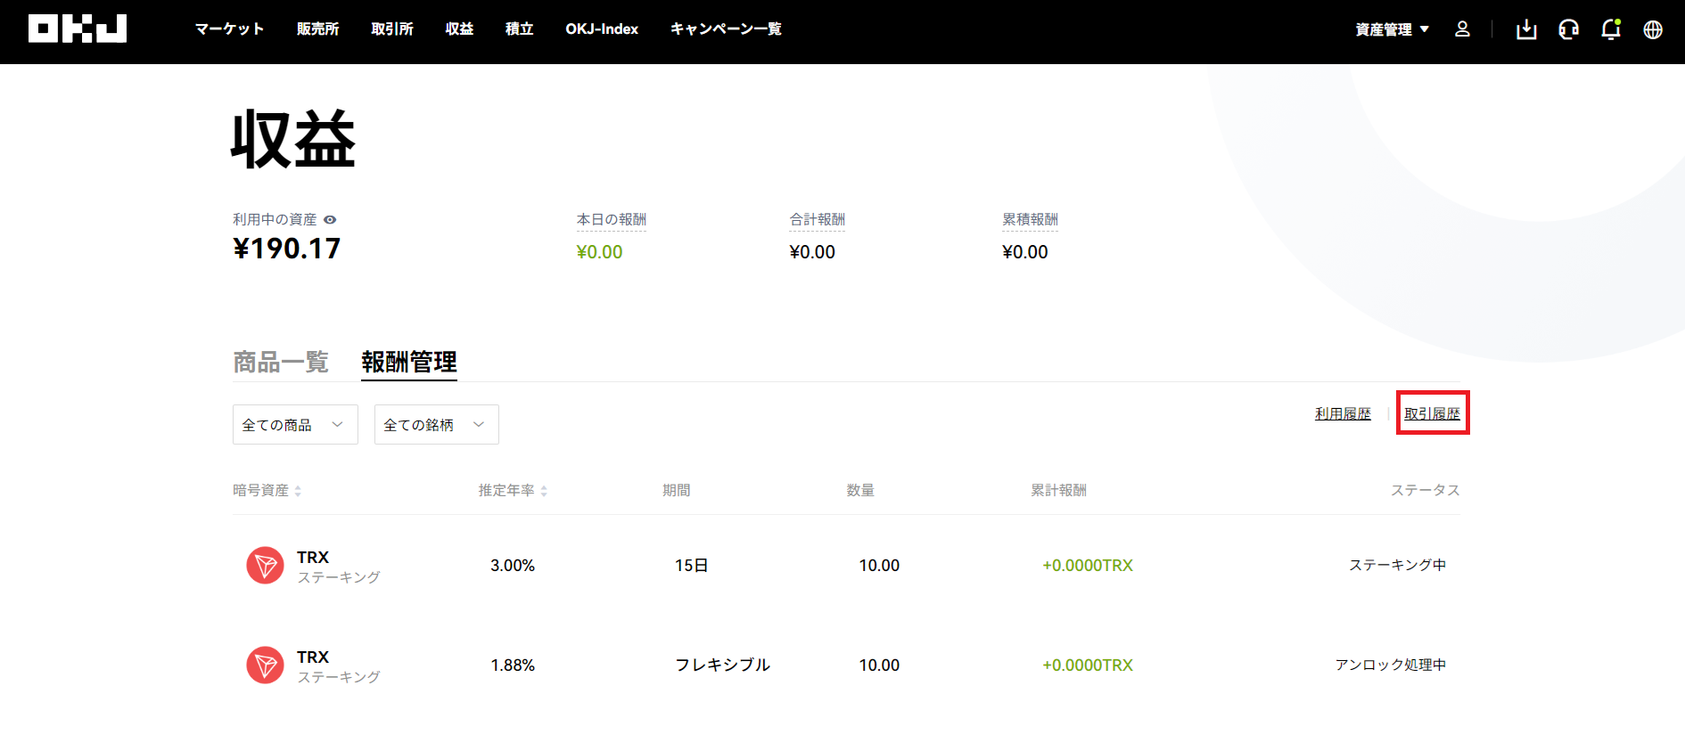Image resolution: width=1685 pixels, height=751 pixels.
Task: Open the headset support icon
Action: (x=1568, y=29)
